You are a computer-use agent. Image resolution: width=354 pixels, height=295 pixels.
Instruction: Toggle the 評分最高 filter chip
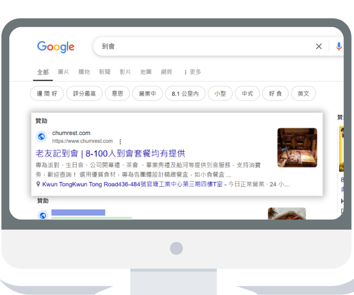coord(85,93)
